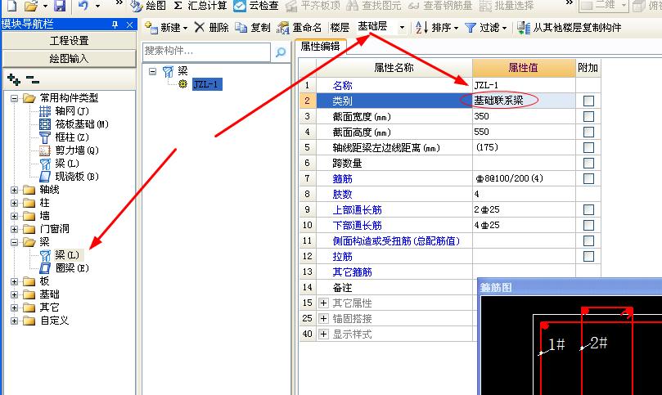Open the 二维 view dropdown
This screenshot has width=662, height=395.
tap(624, 6)
